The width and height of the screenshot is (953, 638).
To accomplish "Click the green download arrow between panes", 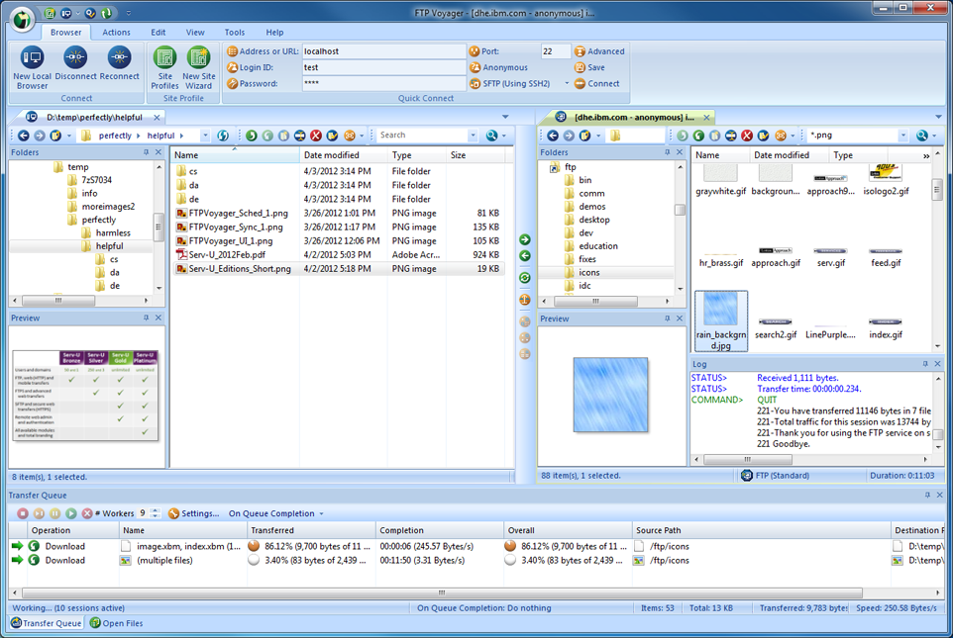I will [525, 256].
